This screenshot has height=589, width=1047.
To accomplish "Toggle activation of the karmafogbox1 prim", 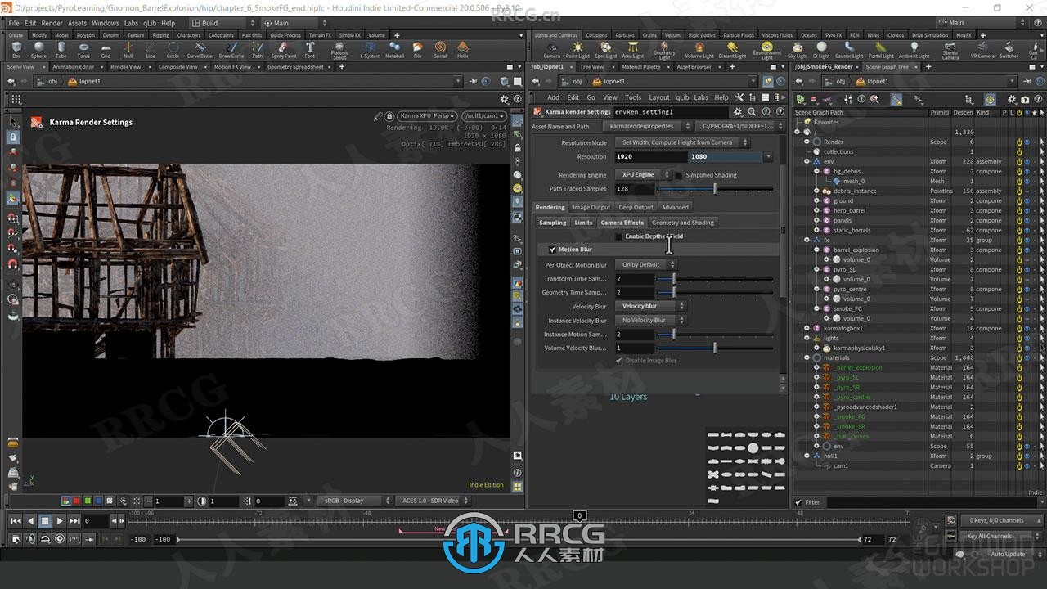I will pyautogui.click(x=1019, y=328).
